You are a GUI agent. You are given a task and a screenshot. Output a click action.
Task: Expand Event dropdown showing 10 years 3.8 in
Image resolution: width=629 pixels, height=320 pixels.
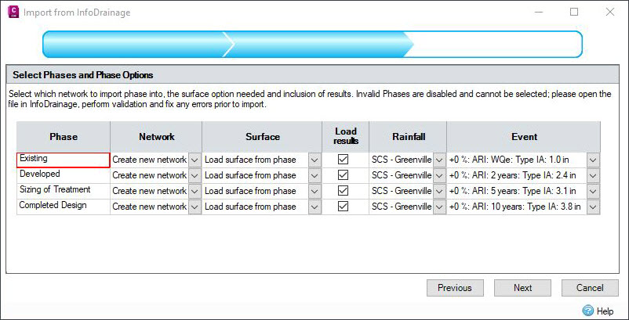tap(593, 207)
